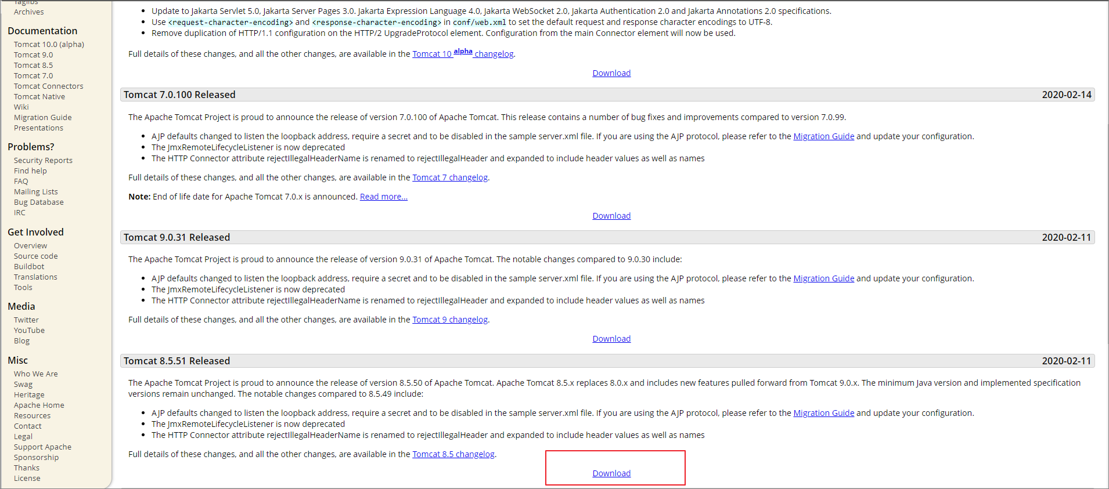The image size is (1109, 489).
Task: Open the Tomcat 9 changelog link
Action: [450, 320]
